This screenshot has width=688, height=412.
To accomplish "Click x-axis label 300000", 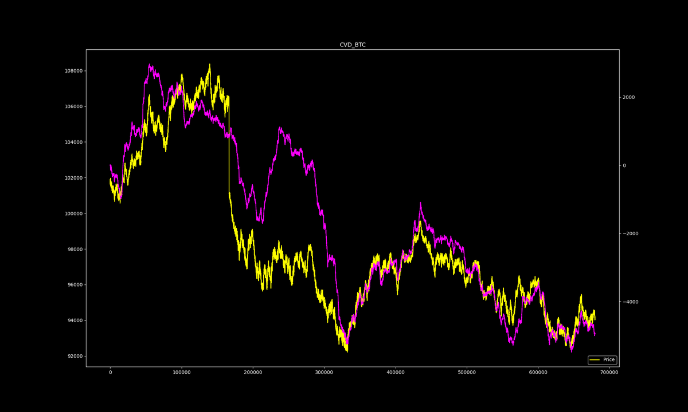I will click(325, 373).
